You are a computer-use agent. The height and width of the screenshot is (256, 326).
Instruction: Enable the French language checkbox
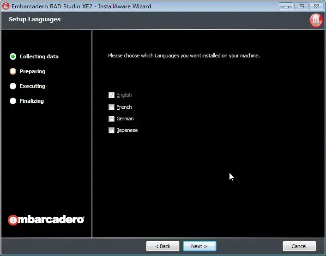pyautogui.click(x=111, y=107)
